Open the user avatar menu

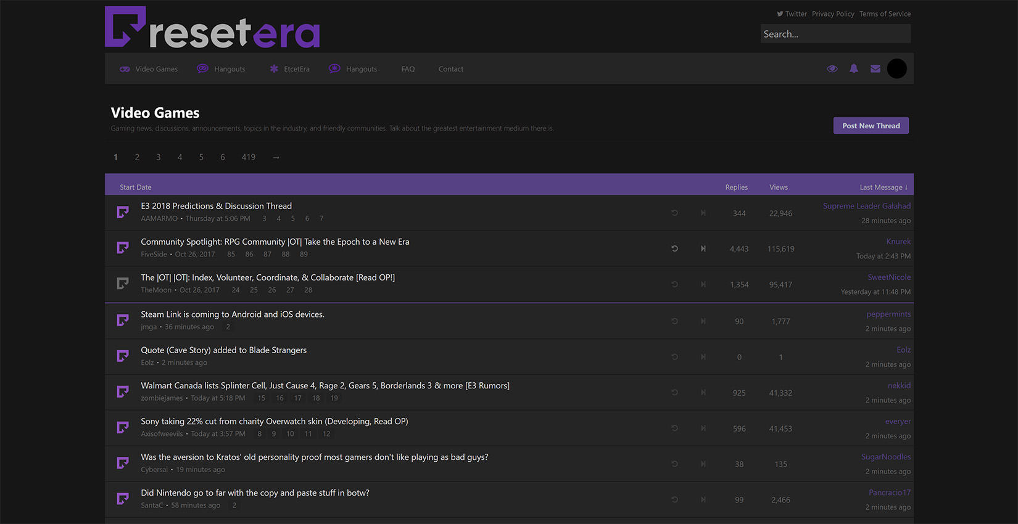tap(897, 68)
